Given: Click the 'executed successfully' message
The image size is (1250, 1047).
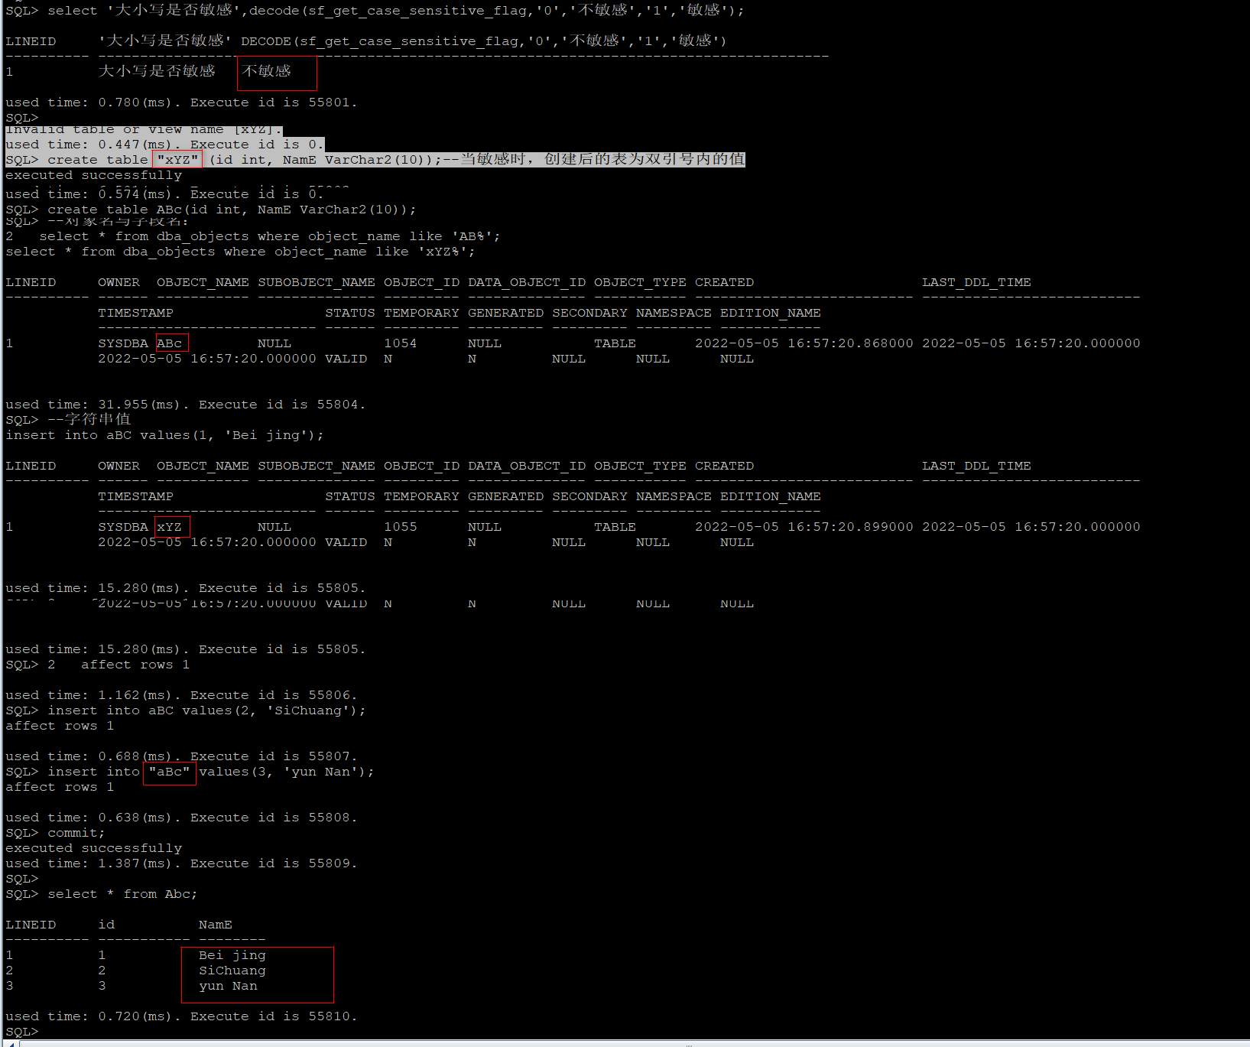Looking at the screenshot, I should coord(93,174).
